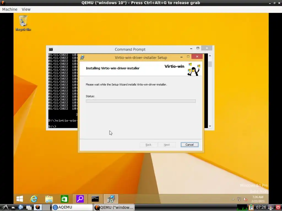Open the Windows Start button in guest
Image resolution: width=282 pixels, height=211 pixels.
click(x=20, y=199)
